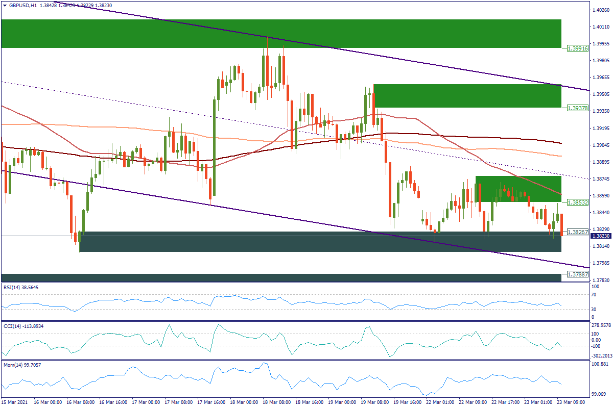
Task: Click the 15 Mar 2021 date label
Action: click(x=16, y=402)
